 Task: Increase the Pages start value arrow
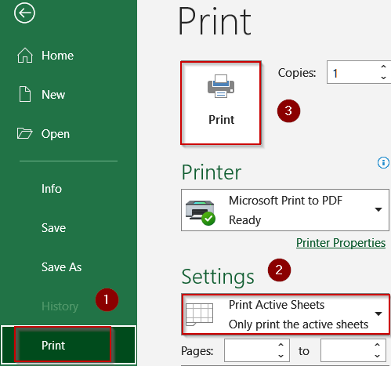[281, 345]
